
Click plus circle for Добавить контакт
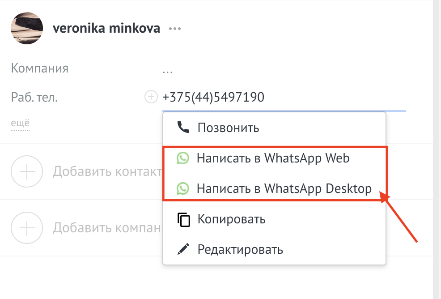point(27,171)
